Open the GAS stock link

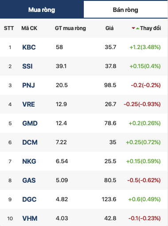point(29,180)
